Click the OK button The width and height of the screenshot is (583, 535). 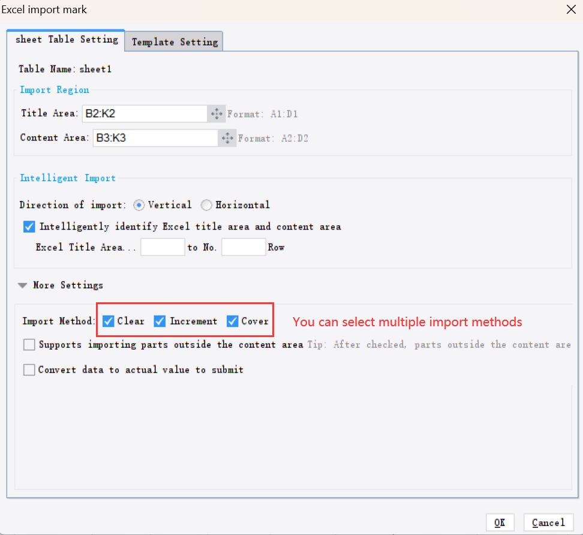[x=500, y=522]
